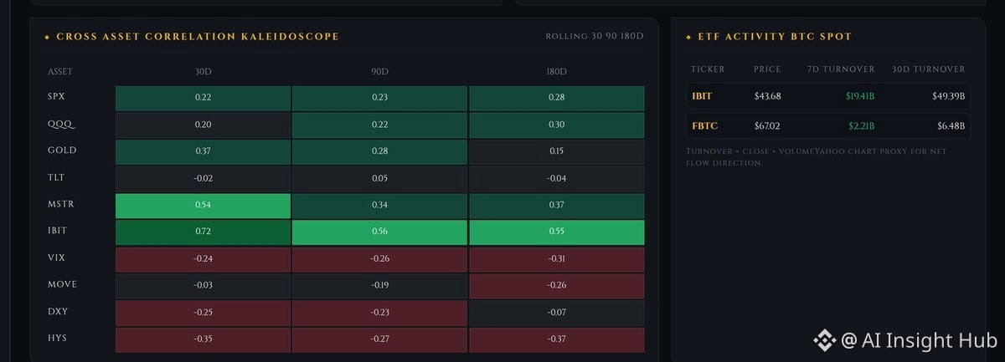Click Cross Asset Correlation Kaleidoscope title
The width and height of the screenshot is (1005, 362).
point(198,37)
